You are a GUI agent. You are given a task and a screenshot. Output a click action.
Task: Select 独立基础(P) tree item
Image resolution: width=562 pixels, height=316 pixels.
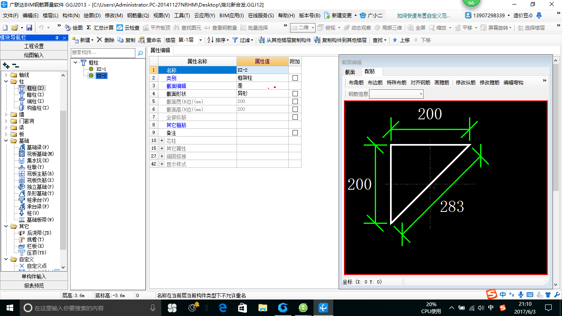click(36, 187)
